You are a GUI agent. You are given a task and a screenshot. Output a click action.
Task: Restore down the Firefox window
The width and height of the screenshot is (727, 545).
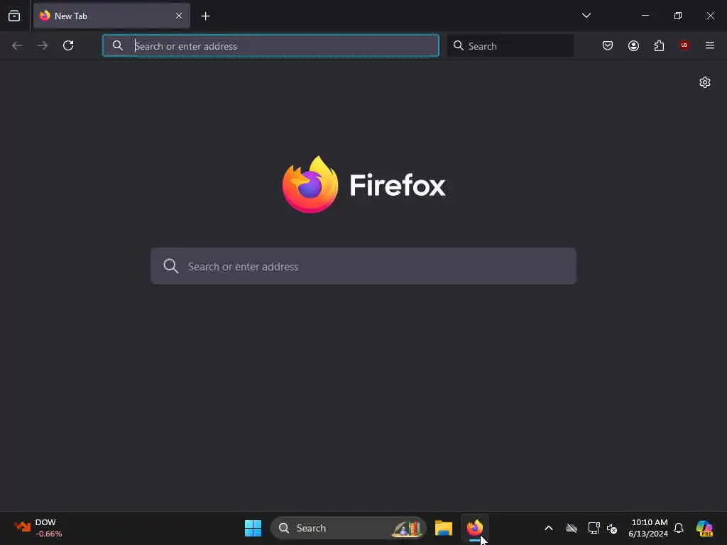(x=678, y=16)
